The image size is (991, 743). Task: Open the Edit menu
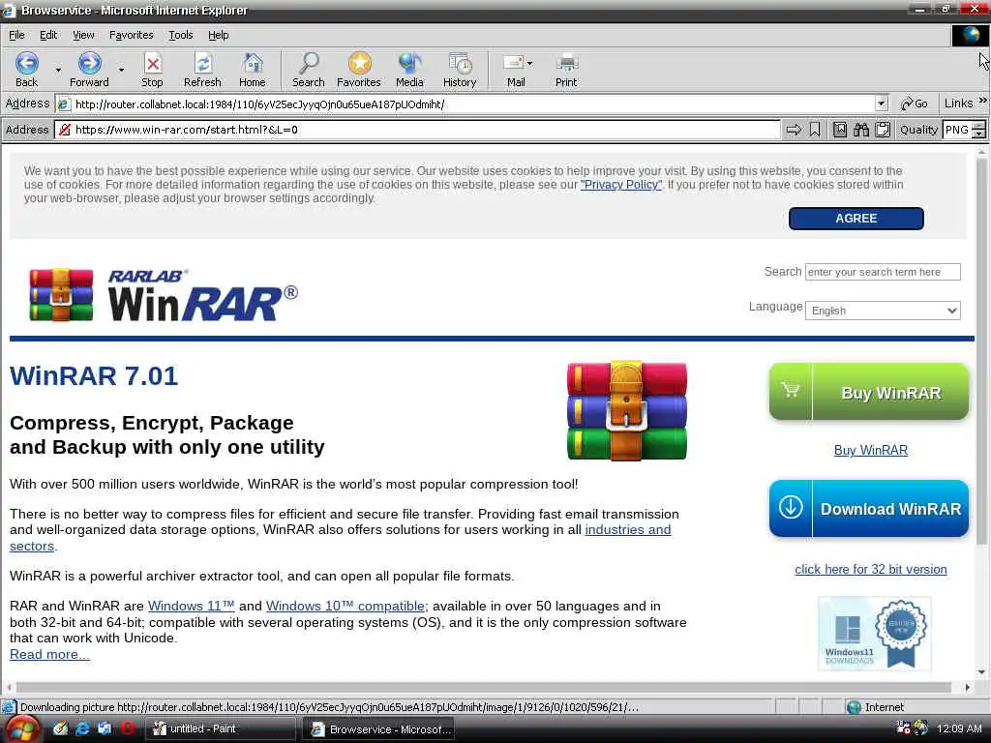[x=48, y=35]
